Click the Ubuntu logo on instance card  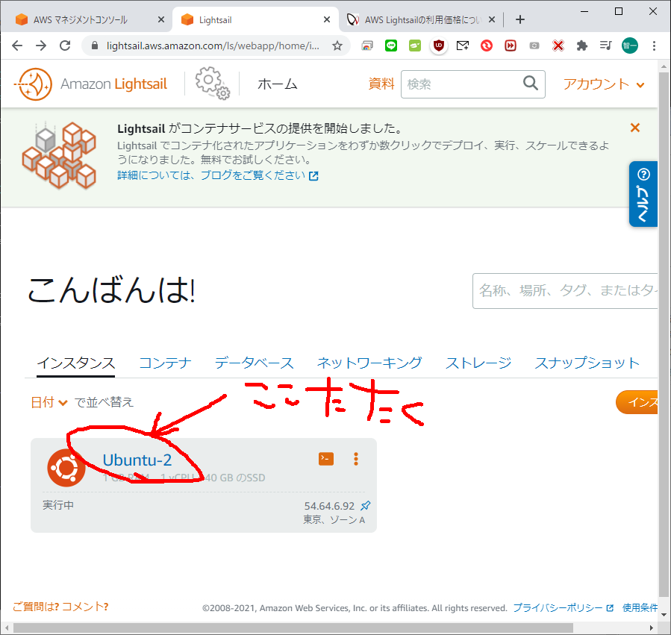tap(66, 468)
